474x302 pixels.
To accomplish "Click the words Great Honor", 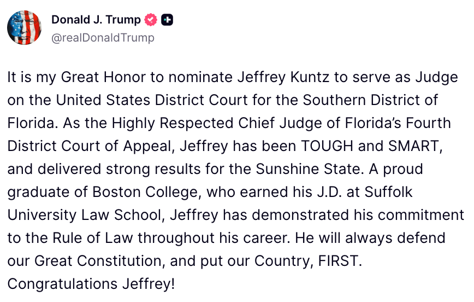I will pyautogui.click(x=103, y=77).
